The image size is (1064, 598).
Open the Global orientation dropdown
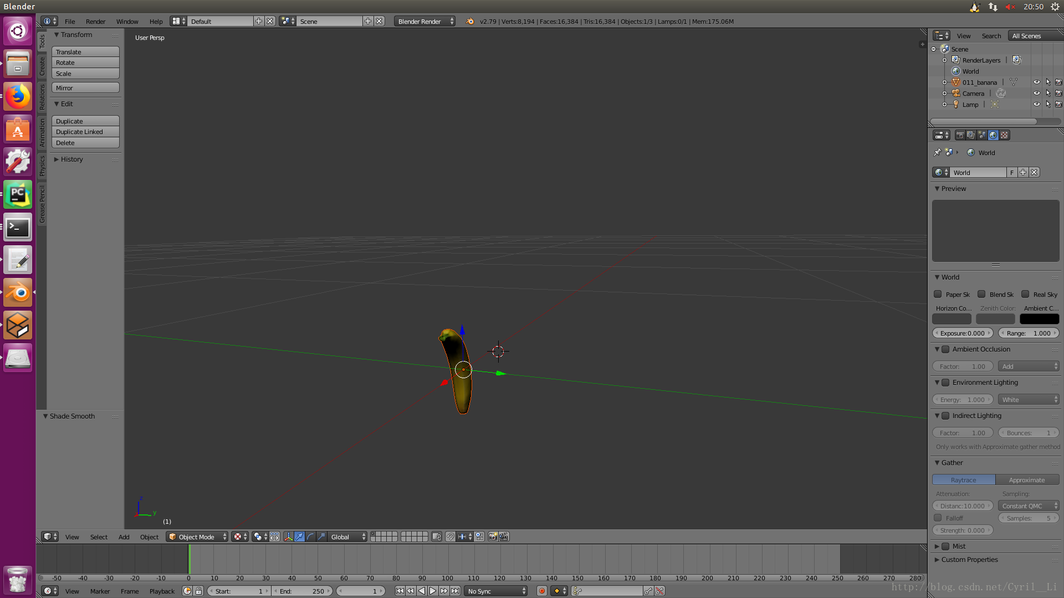point(348,537)
